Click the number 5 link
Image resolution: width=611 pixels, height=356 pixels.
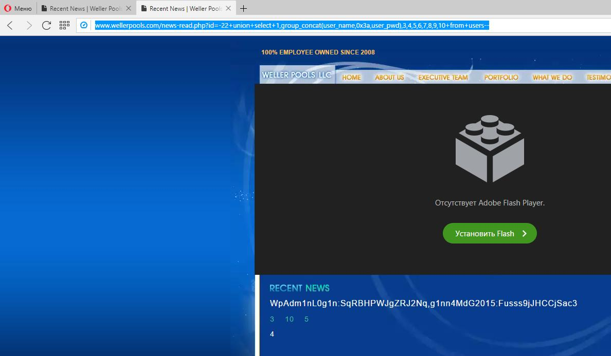(x=307, y=319)
